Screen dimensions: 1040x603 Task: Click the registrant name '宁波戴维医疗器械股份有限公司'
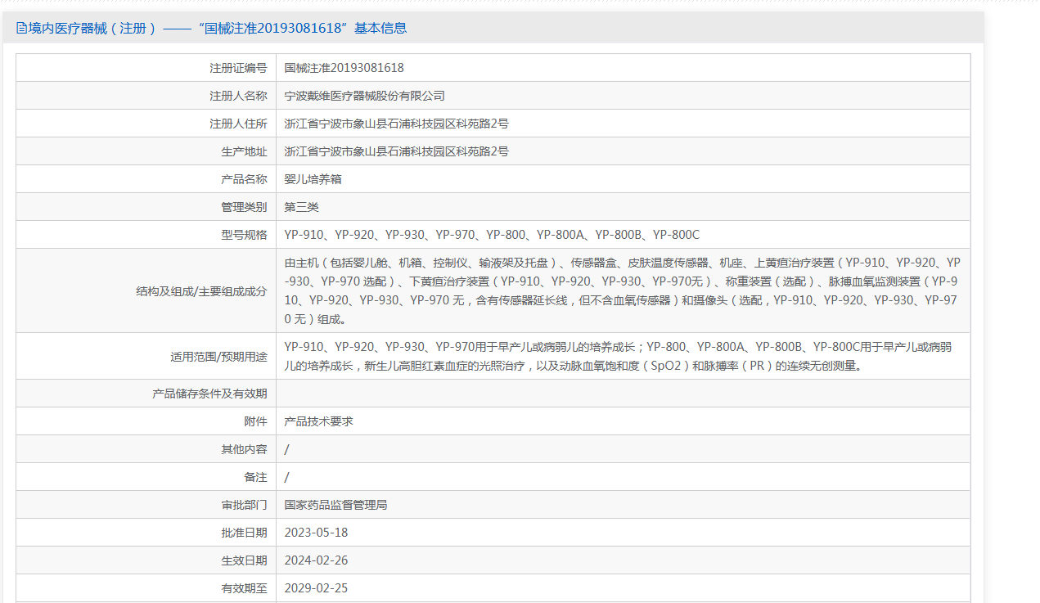click(x=364, y=96)
